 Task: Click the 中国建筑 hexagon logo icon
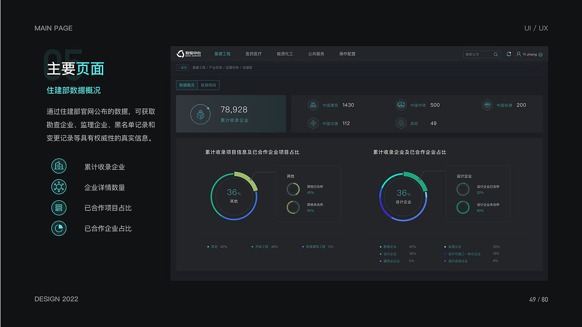pyautogui.click(x=313, y=105)
